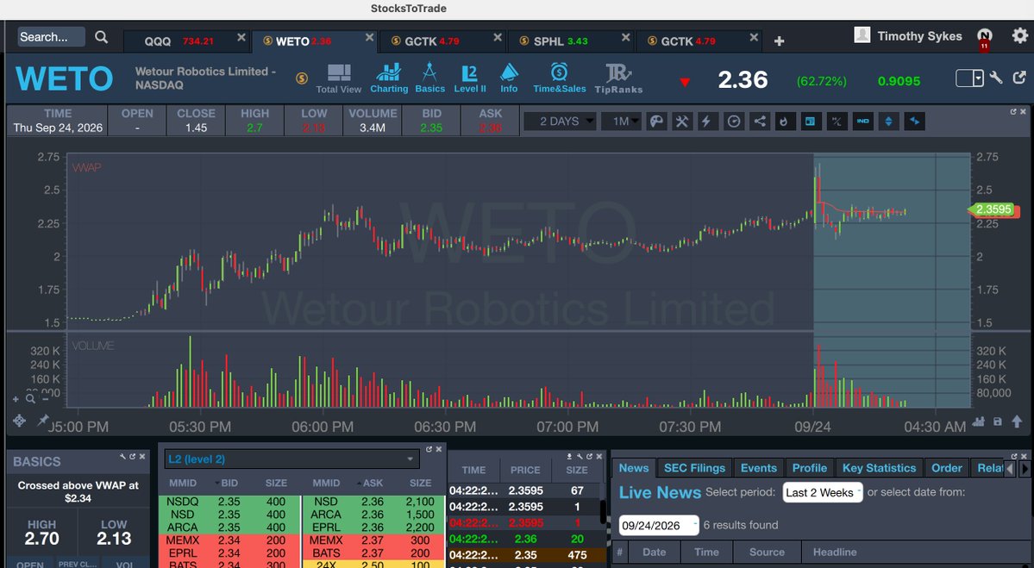Select the Profile tab
This screenshot has height=568, width=1034.
[x=809, y=468]
